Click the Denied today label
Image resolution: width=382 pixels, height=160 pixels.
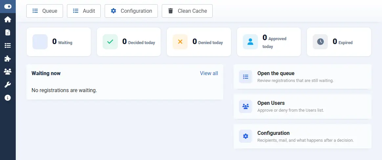(210, 43)
